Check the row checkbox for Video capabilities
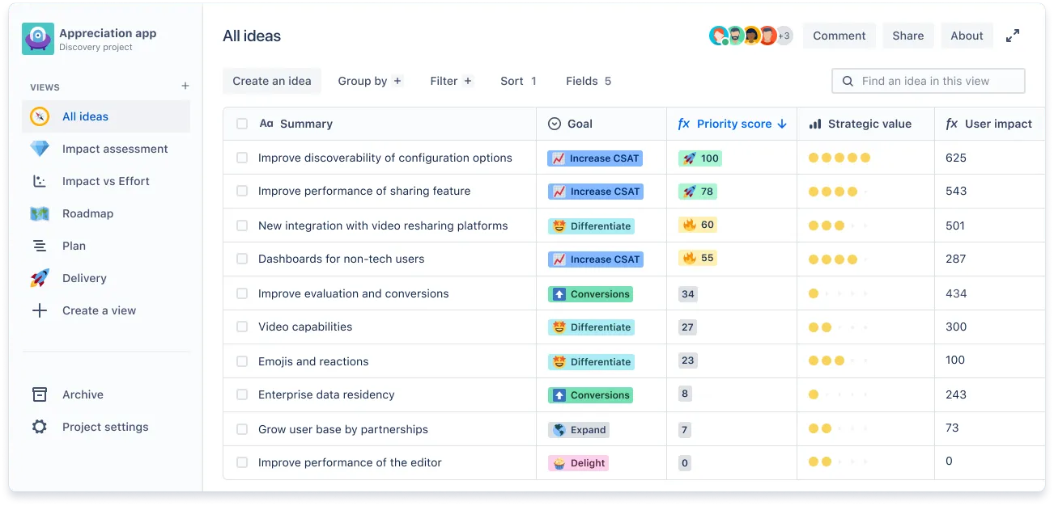The image size is (1054, 506). pyautogui.click(x=241, y=327)
